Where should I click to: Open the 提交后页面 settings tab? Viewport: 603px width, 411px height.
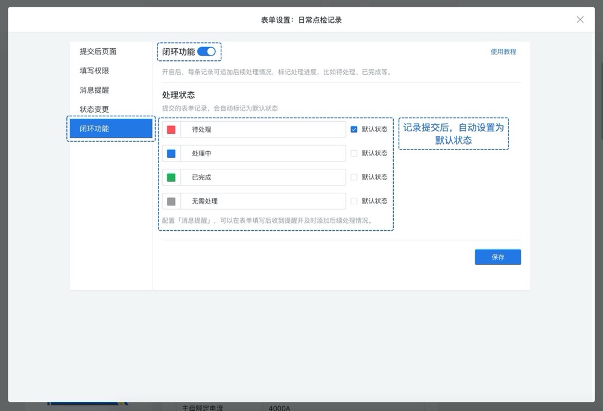tap(98, 52)
